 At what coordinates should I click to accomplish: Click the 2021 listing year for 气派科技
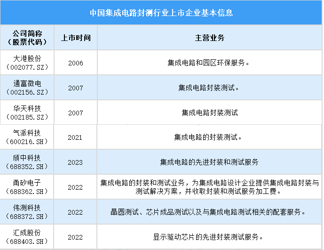(75, 137)
